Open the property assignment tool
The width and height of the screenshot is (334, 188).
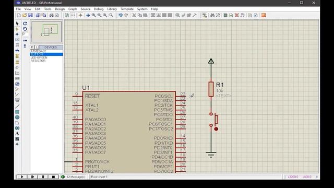coord(218,15)
